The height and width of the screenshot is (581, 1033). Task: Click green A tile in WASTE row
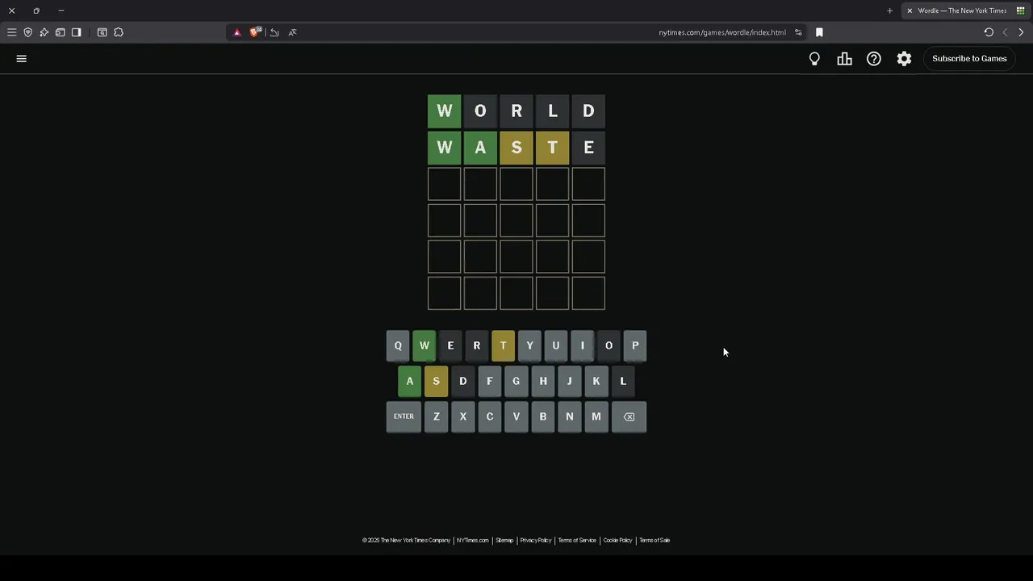[480, 148]
